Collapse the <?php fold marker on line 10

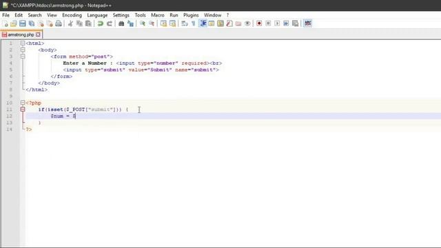(23, 103)
